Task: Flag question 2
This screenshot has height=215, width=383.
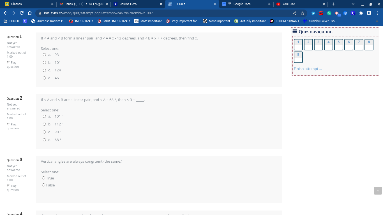Action: [13, 126]
